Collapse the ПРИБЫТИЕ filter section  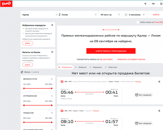[52, 113]
